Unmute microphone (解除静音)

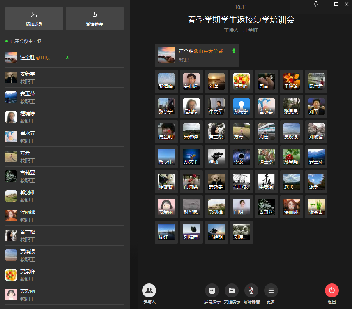tap(251, 290)
